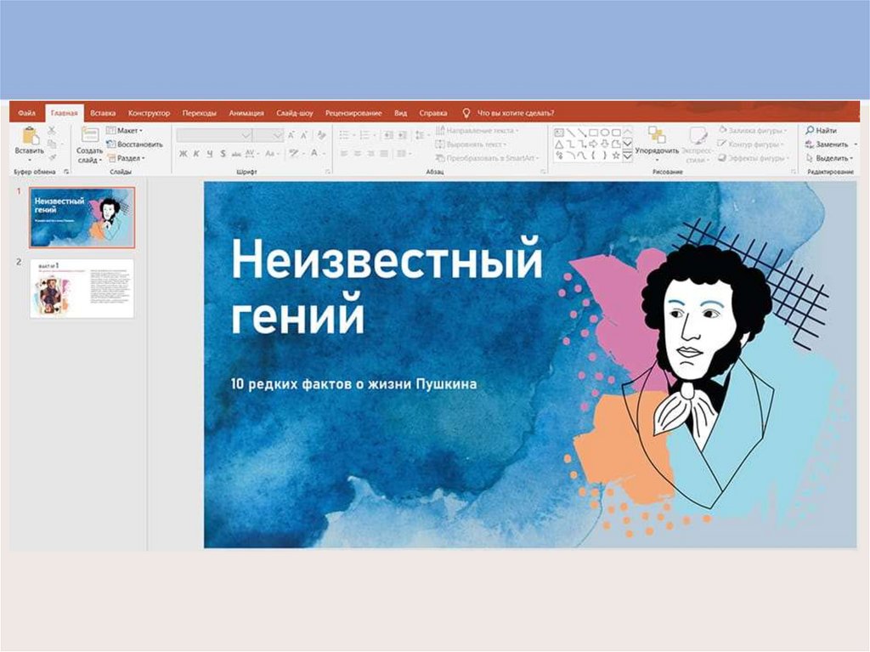Screen dimensions: 870x652
Task: Click Эффекты фигуры button
Action: [753, 158]
